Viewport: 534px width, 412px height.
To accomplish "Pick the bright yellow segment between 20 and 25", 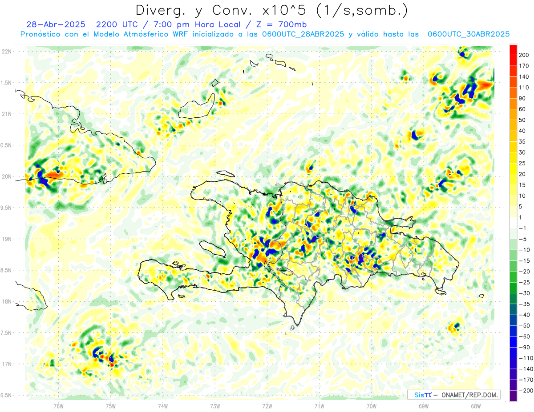I will pyautogui.click(x=513, y=168).
